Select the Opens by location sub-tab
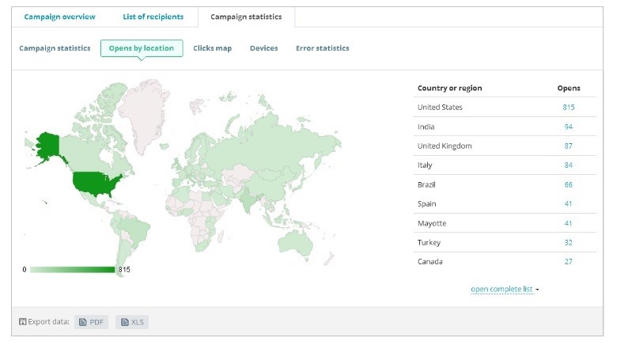Viewport: 617px width, 345px height. (142, 48)
